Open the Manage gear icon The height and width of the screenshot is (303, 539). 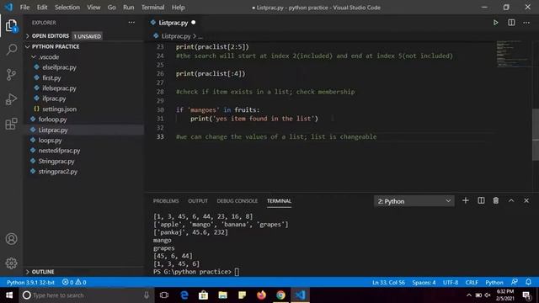(x=11, y=263)
